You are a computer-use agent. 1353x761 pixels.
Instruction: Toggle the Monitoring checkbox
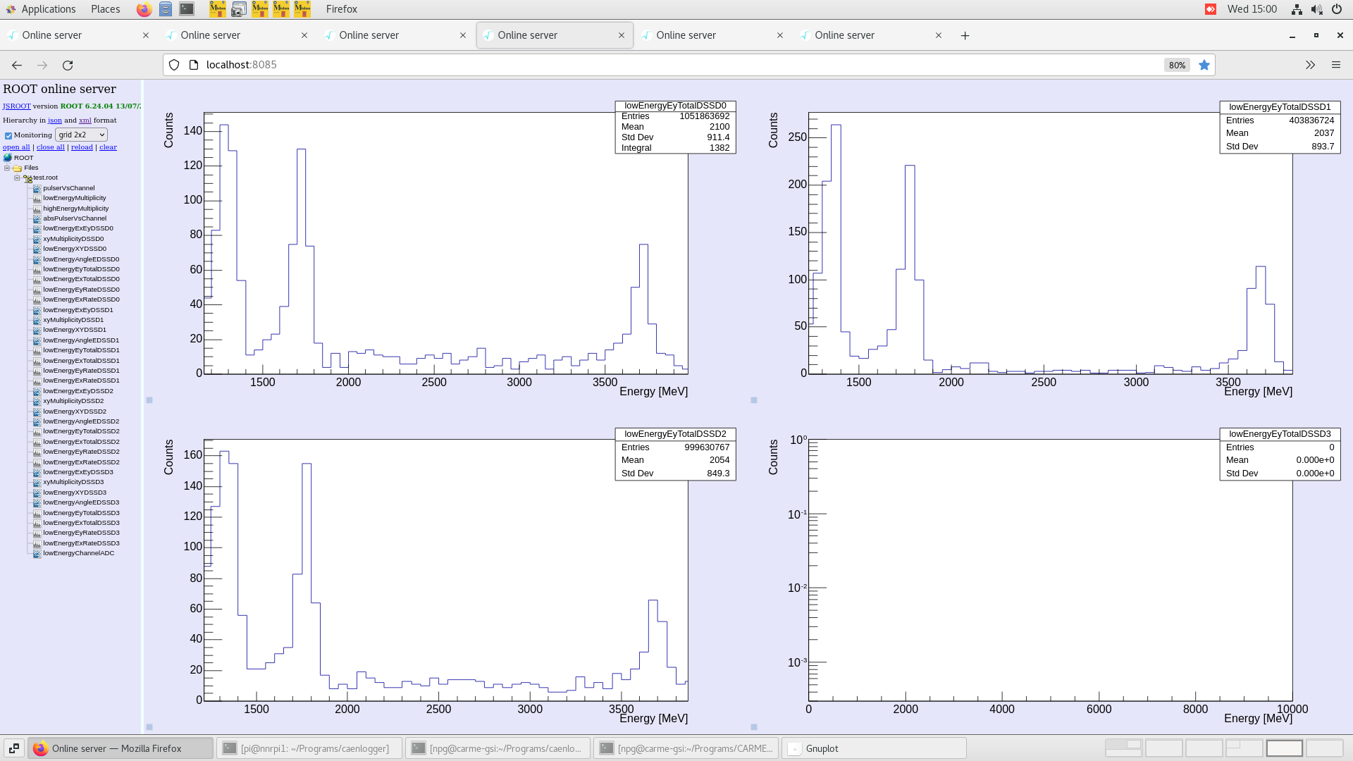[x=8, y=135]
